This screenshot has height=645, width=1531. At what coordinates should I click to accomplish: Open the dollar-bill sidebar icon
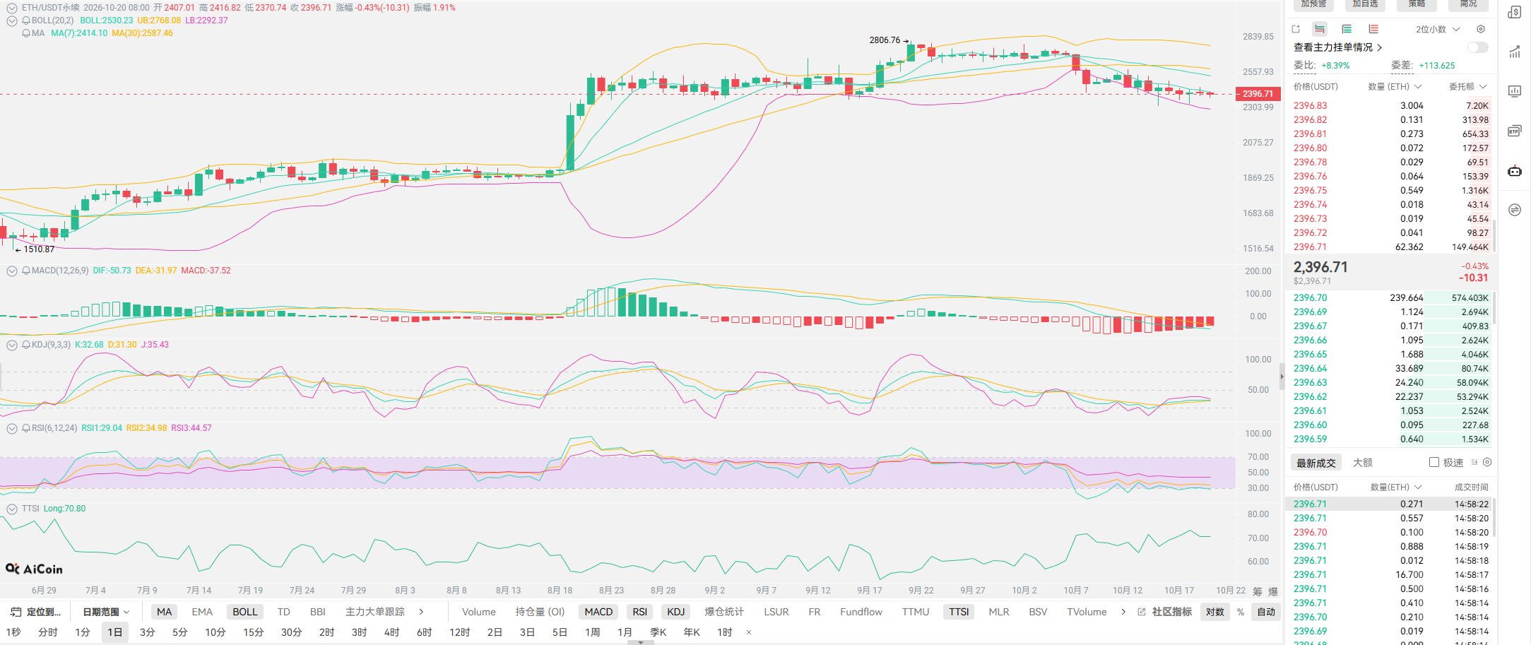(1515, 12)
